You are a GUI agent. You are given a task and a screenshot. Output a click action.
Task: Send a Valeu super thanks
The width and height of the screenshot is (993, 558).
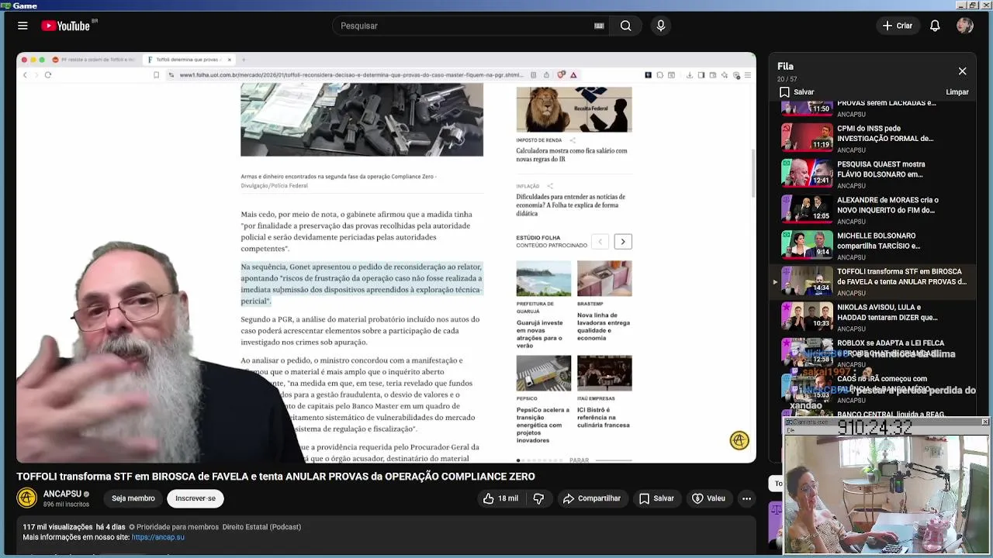pyautogui.click(x=708, y=498)
